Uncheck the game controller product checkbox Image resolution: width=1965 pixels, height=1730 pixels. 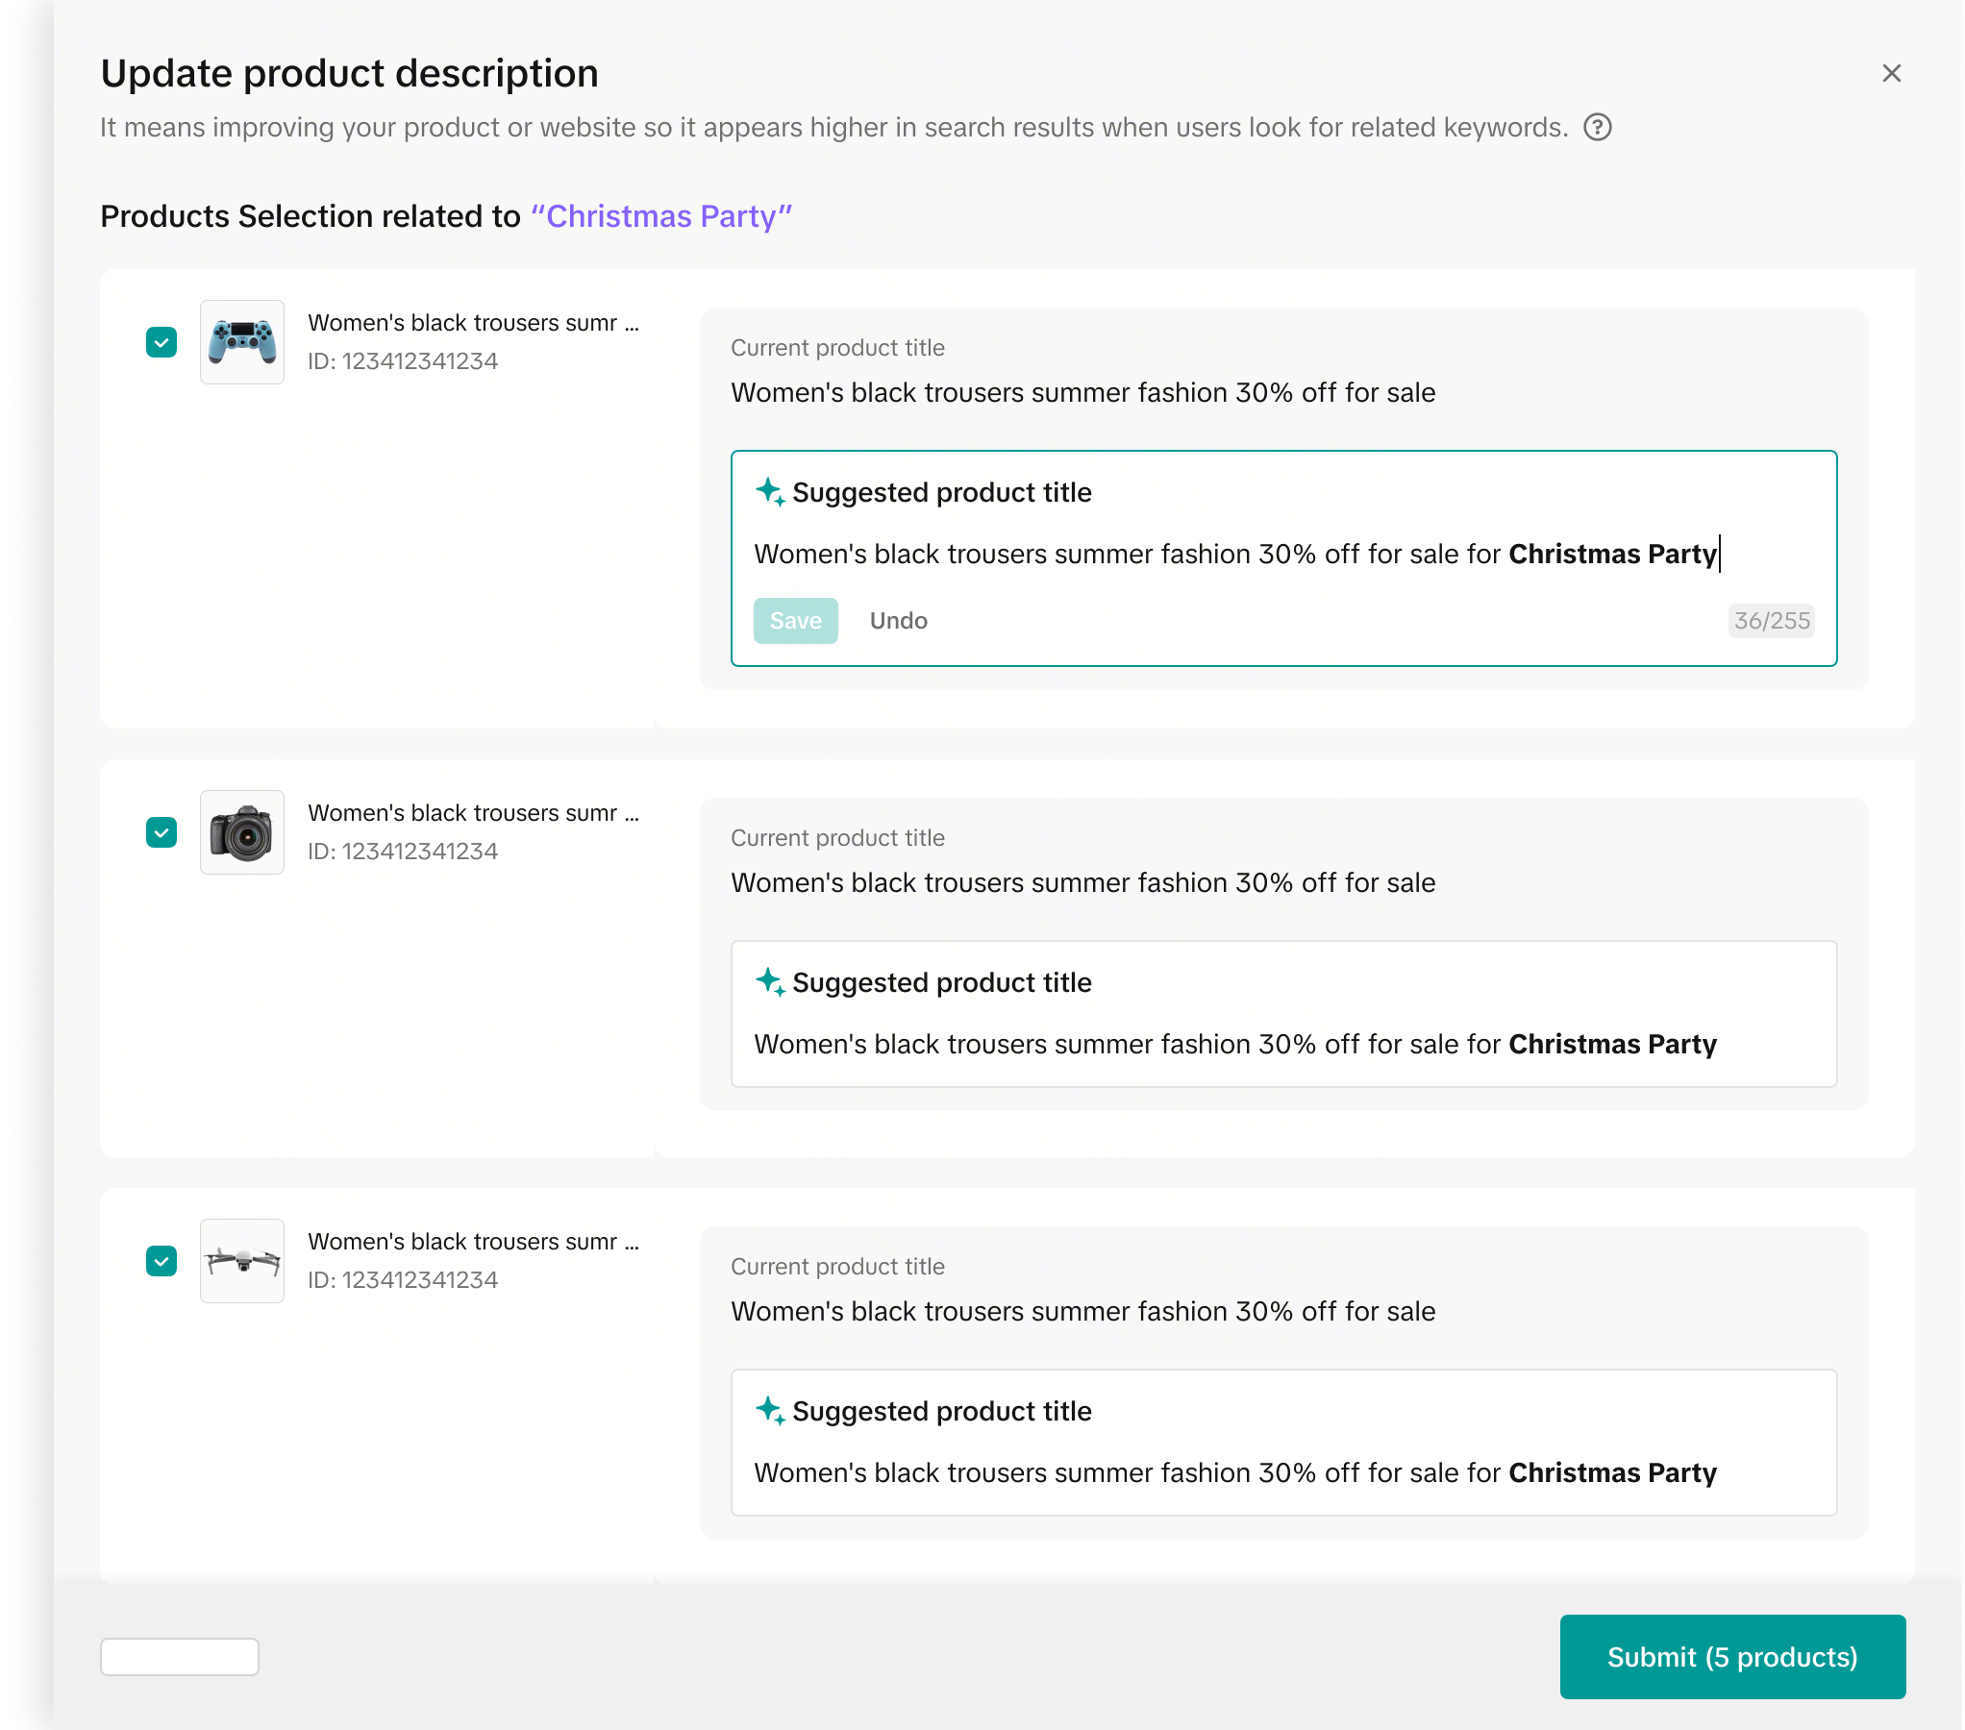[162, 342]
